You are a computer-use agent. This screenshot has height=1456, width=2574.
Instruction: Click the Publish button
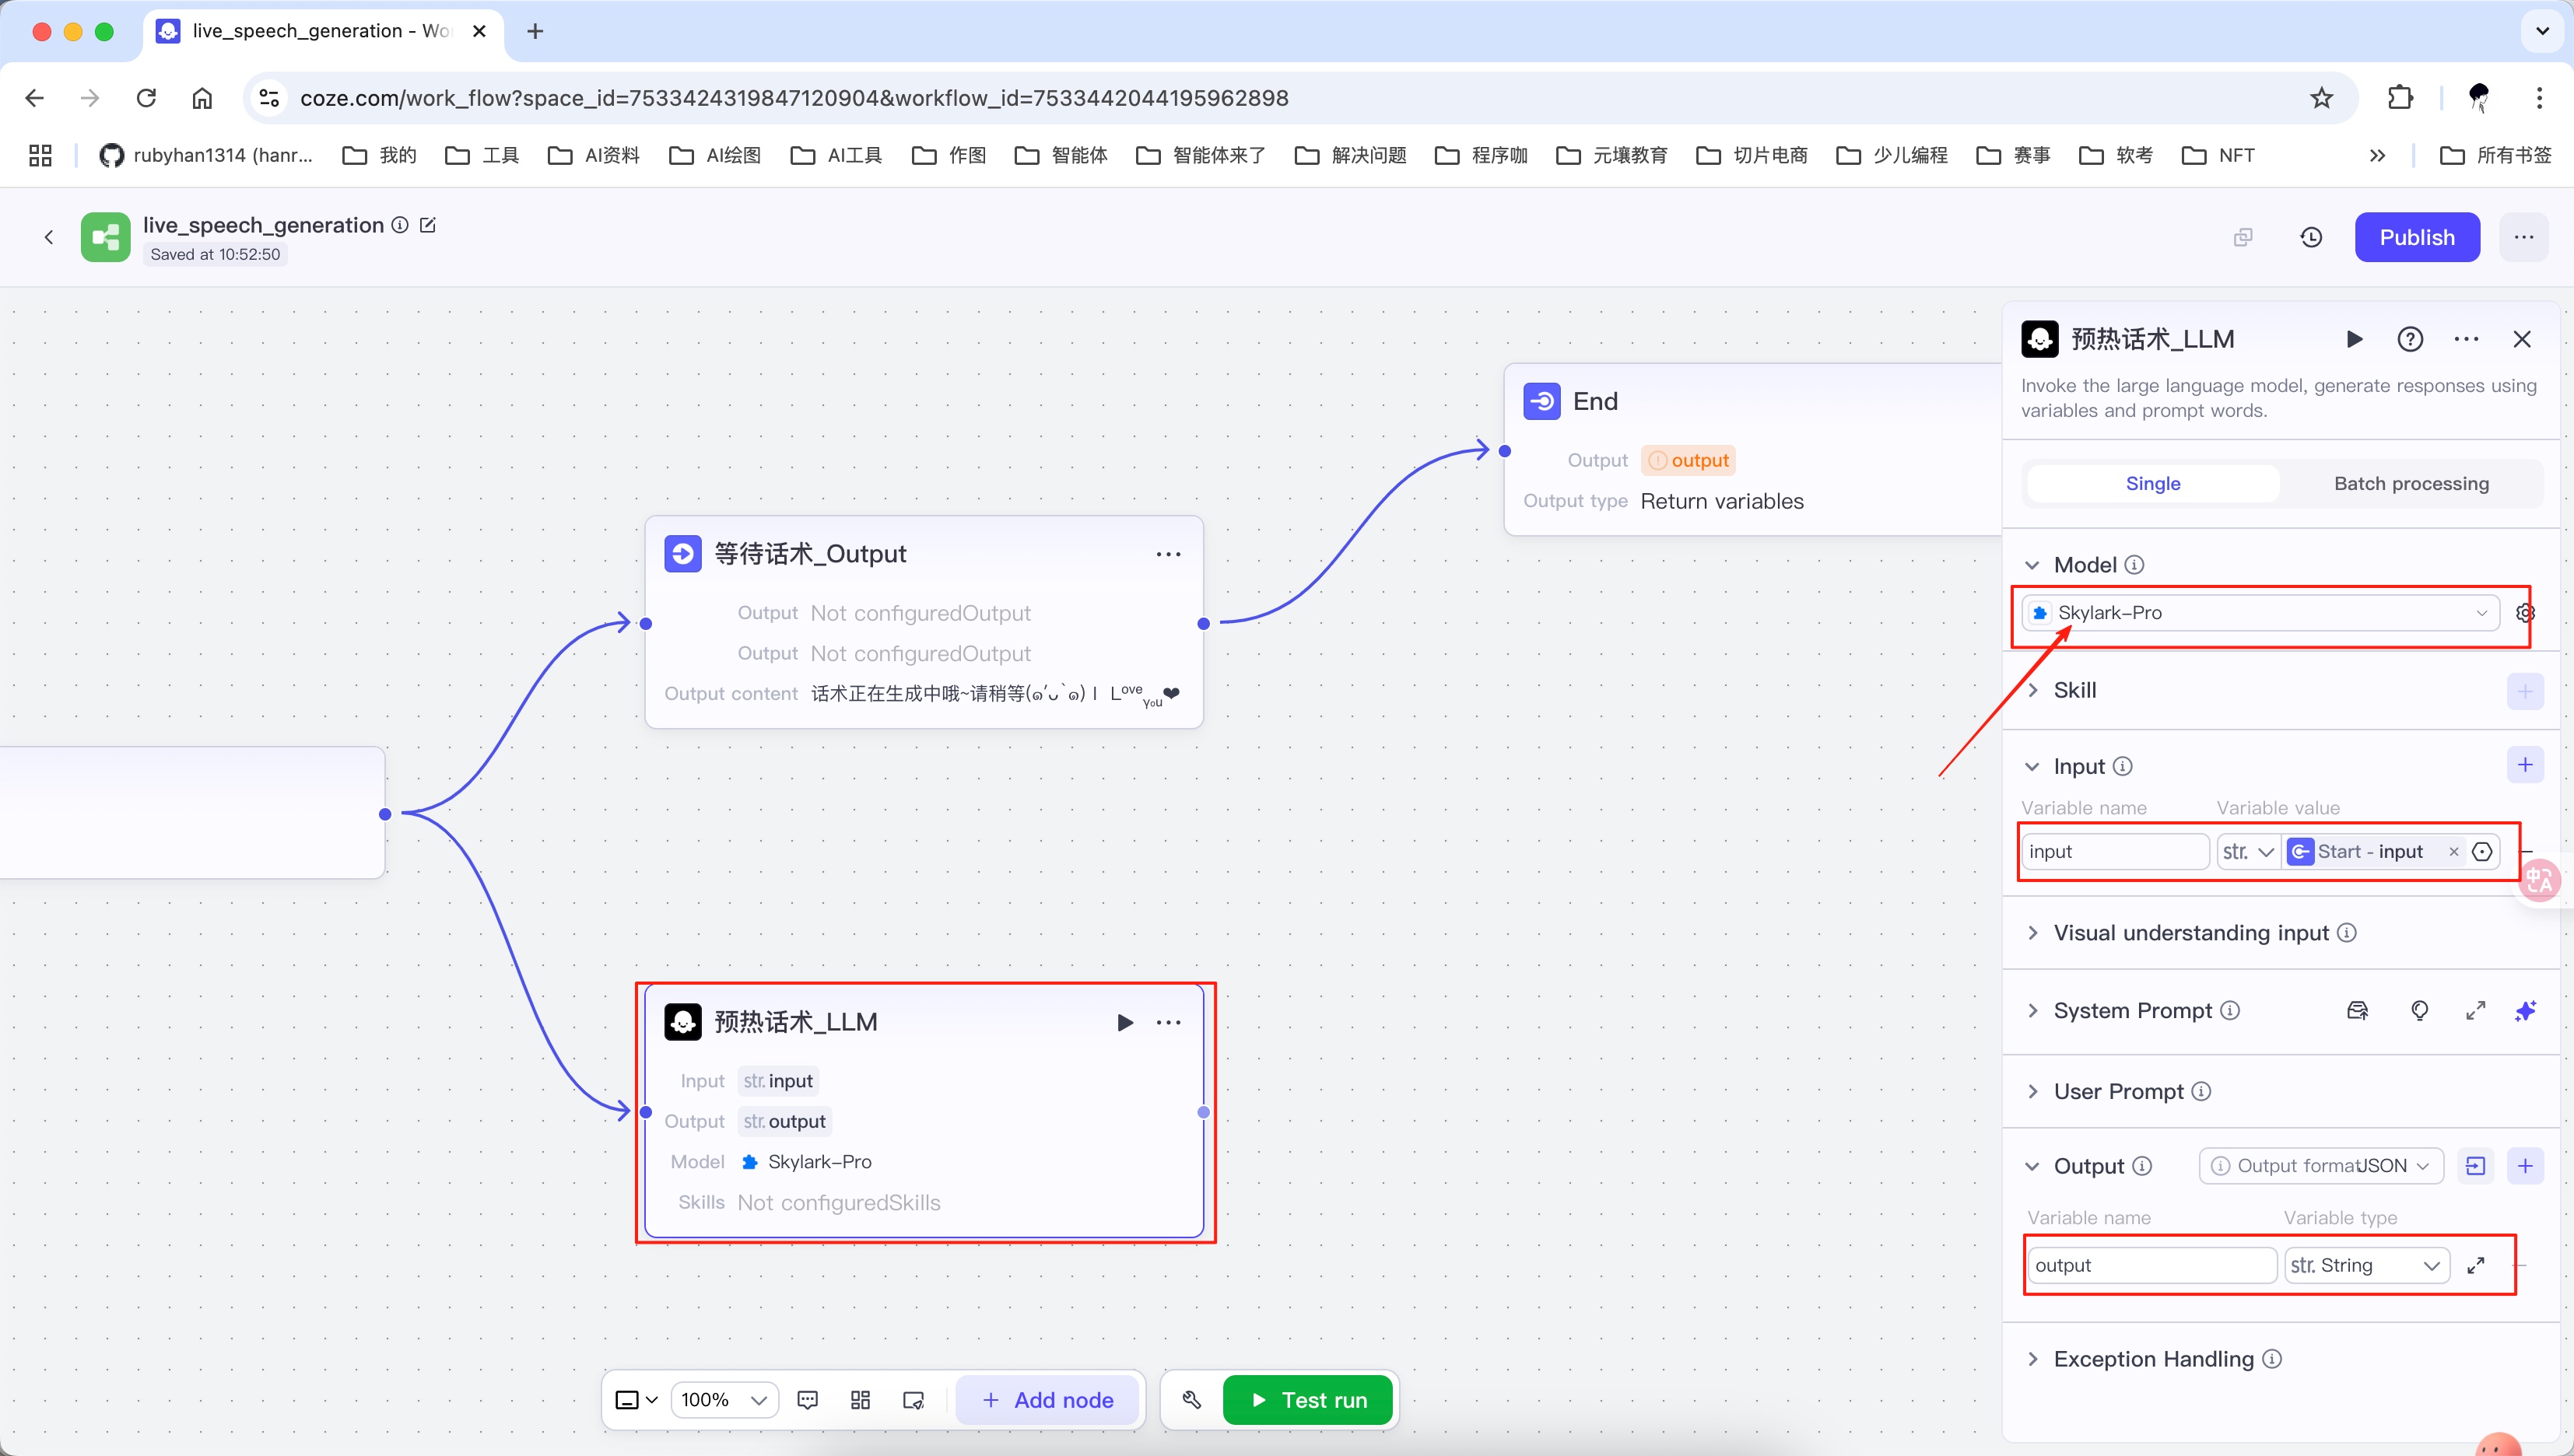(x=2416, y=238)
